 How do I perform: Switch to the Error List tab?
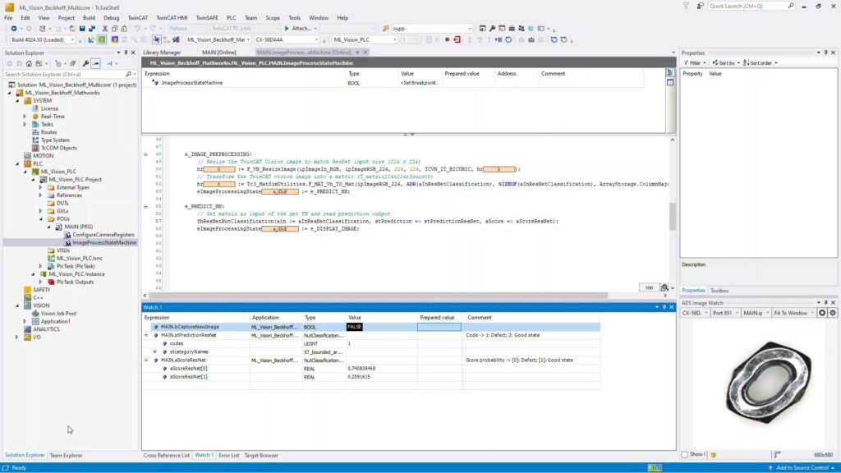(228, 455)
